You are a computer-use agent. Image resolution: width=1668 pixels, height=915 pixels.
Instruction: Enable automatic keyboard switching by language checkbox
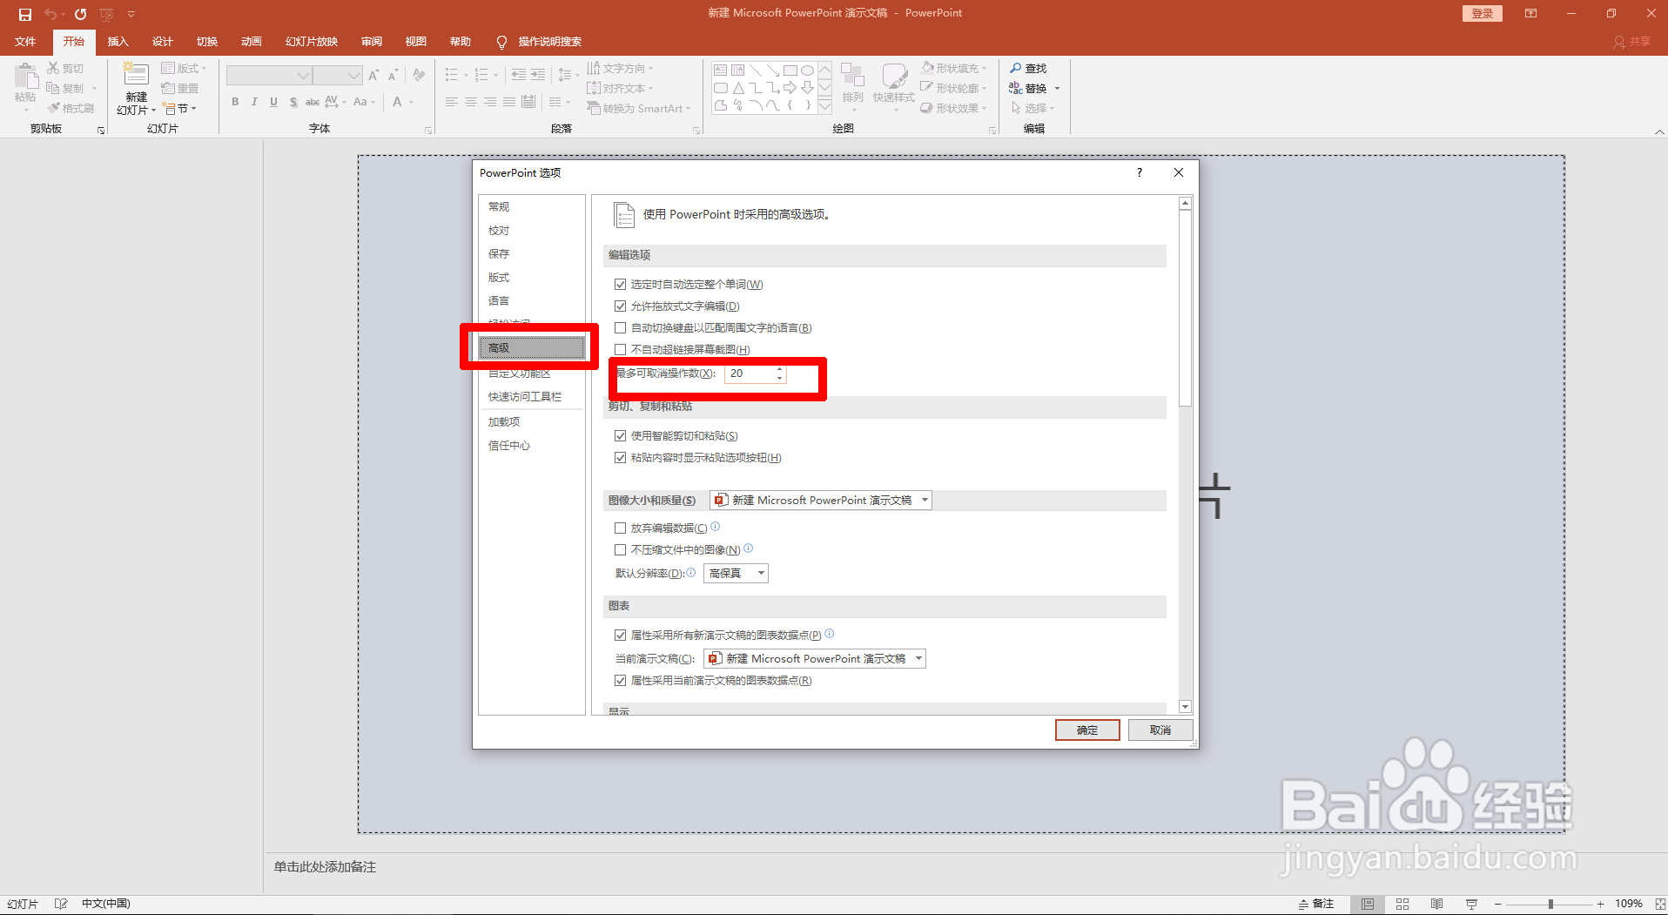click(621, 328)
